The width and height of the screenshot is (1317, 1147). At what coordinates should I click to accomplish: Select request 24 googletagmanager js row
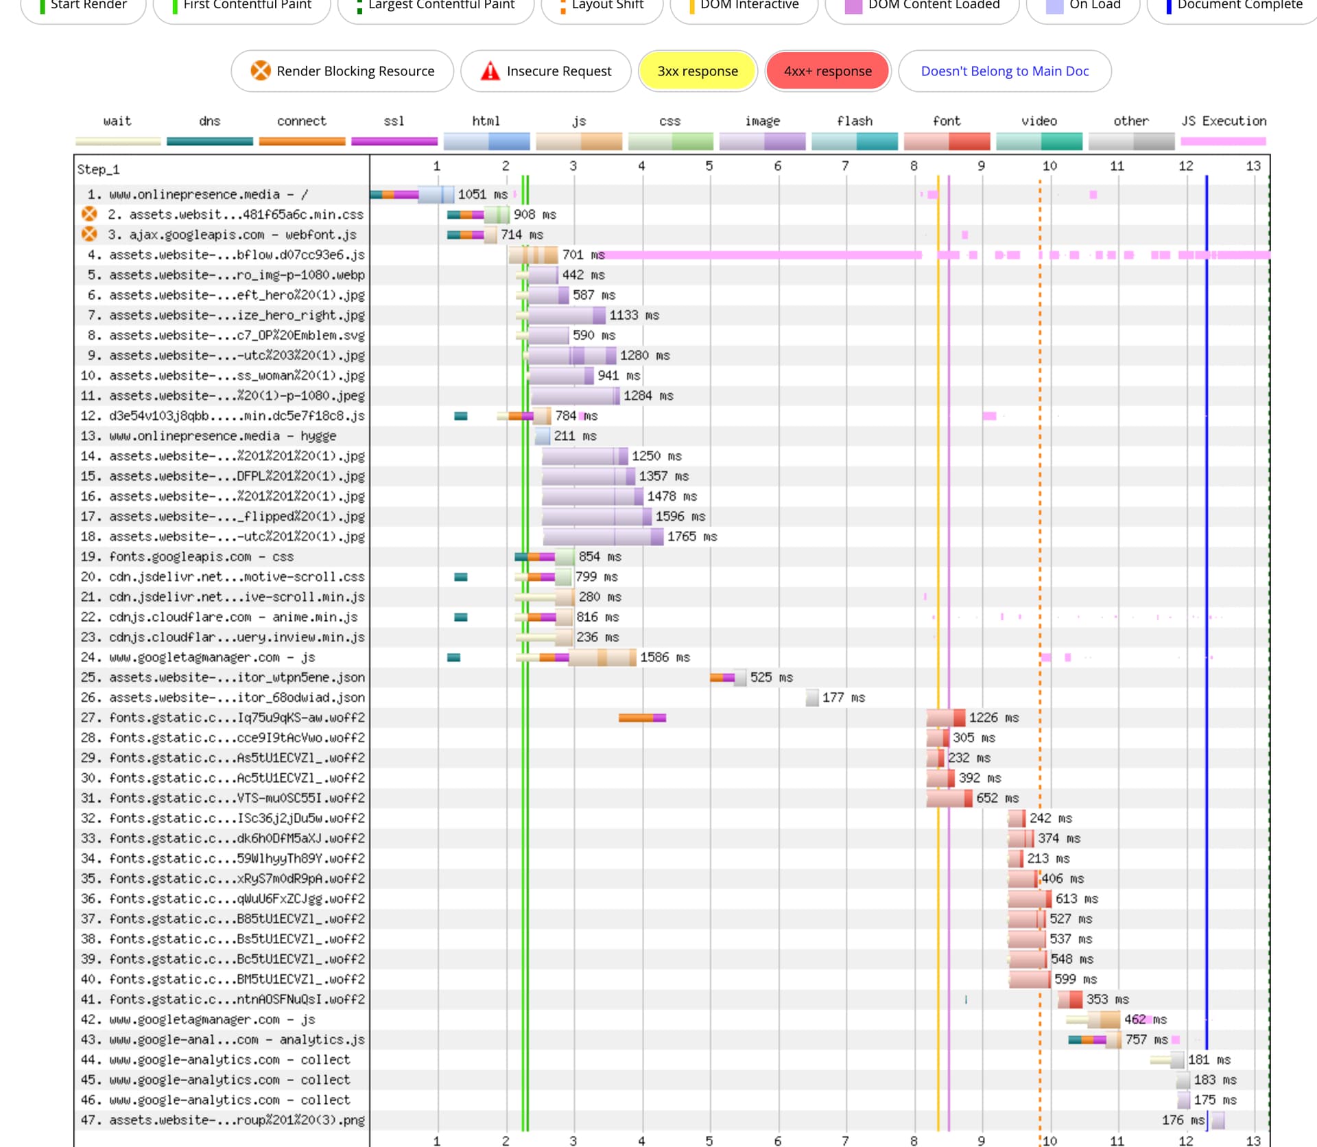tap(211, 657)
